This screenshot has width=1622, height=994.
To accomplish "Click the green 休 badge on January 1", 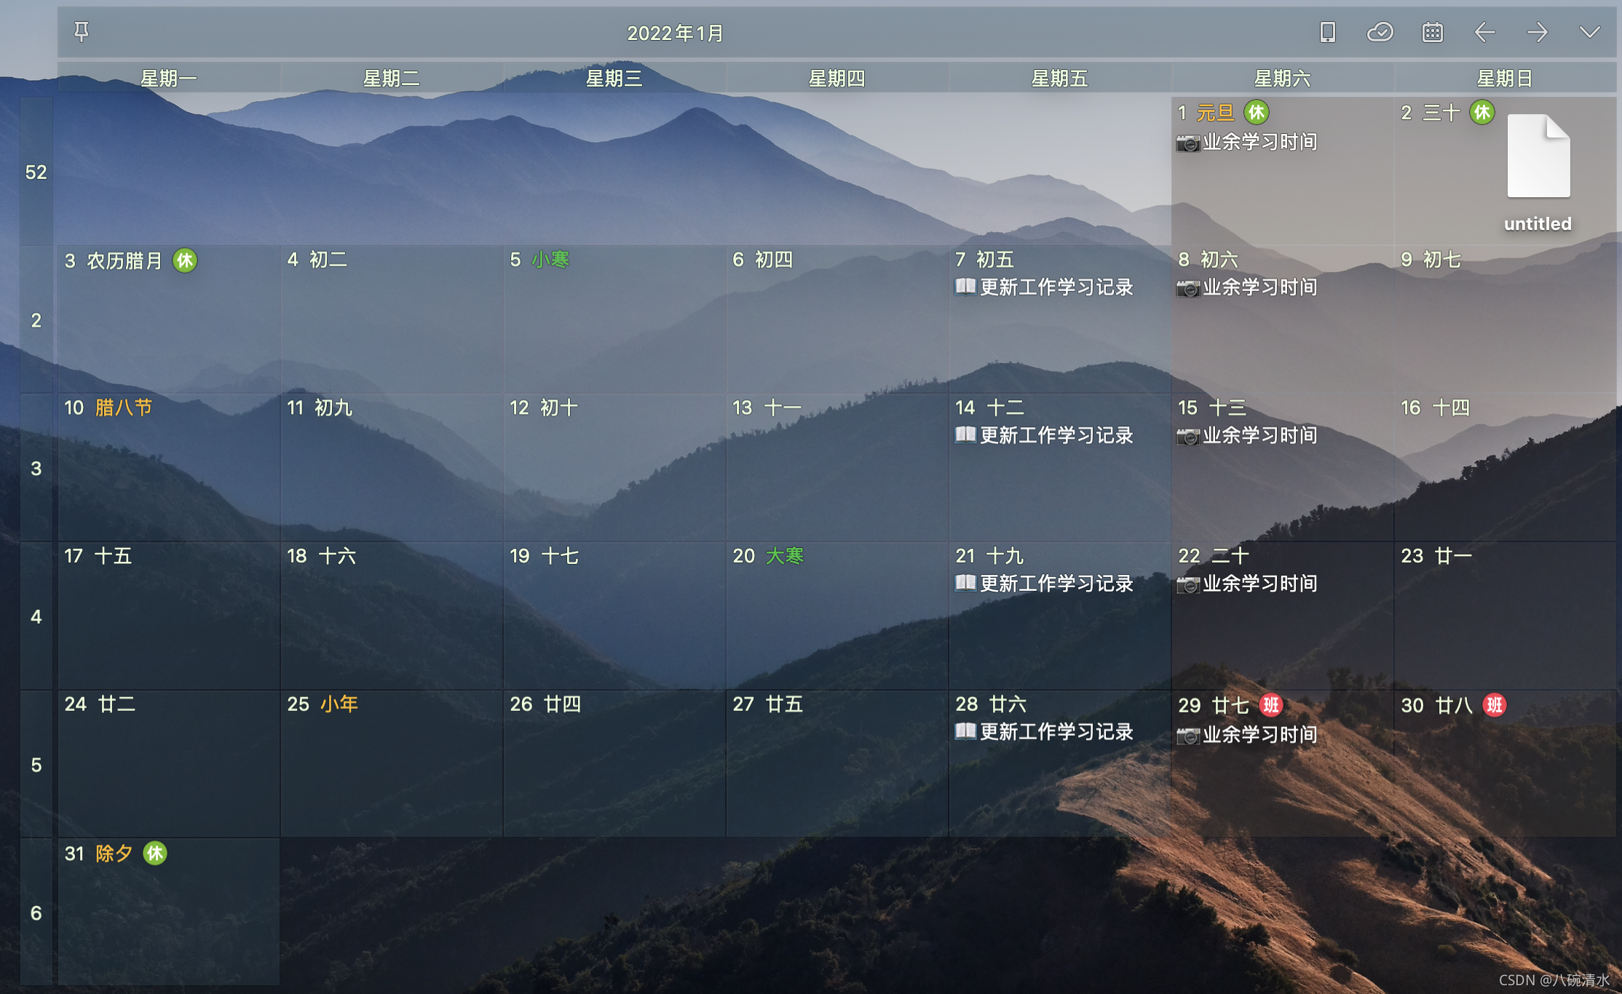I will point(1256,113).
